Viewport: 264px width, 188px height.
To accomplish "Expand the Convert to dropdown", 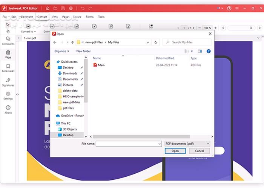I will pos(28,32).
